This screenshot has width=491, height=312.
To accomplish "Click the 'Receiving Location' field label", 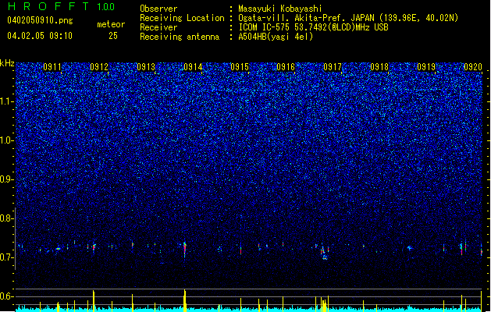I will (182, 18).
